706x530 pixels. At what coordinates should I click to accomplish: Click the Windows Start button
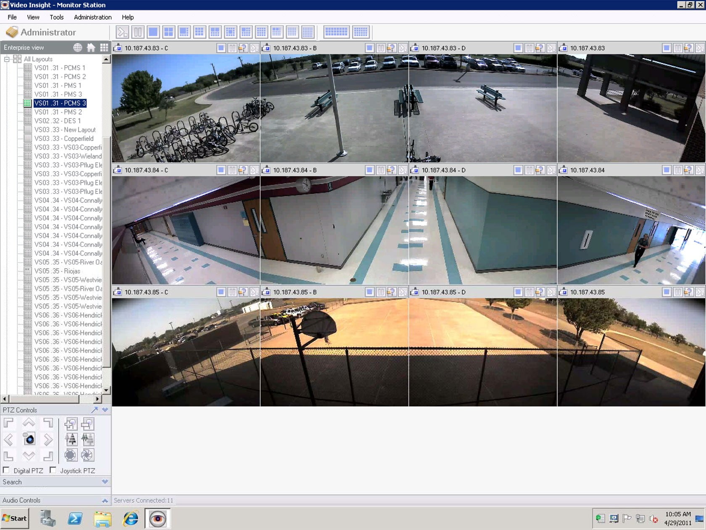click(x=15, y=518)
